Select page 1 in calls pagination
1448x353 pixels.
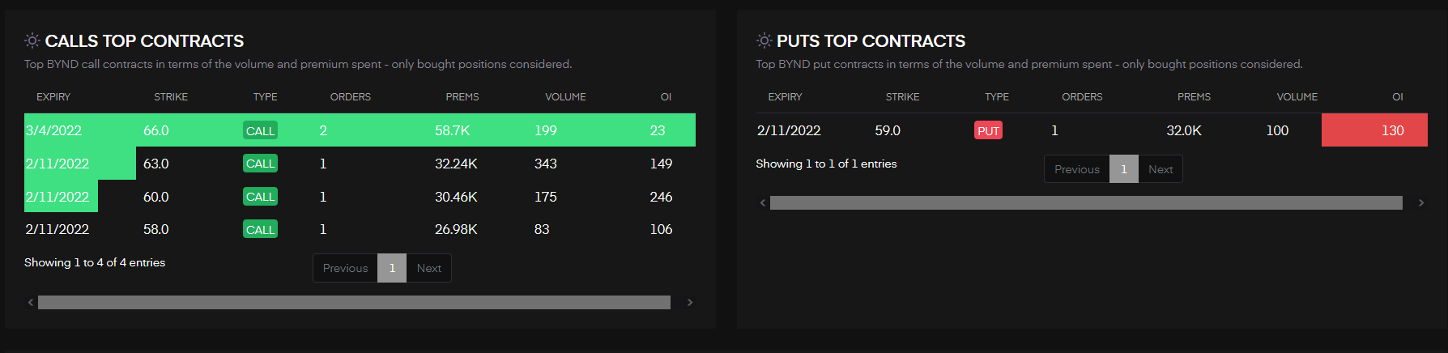pyautogui.click(x=392, y=268)
